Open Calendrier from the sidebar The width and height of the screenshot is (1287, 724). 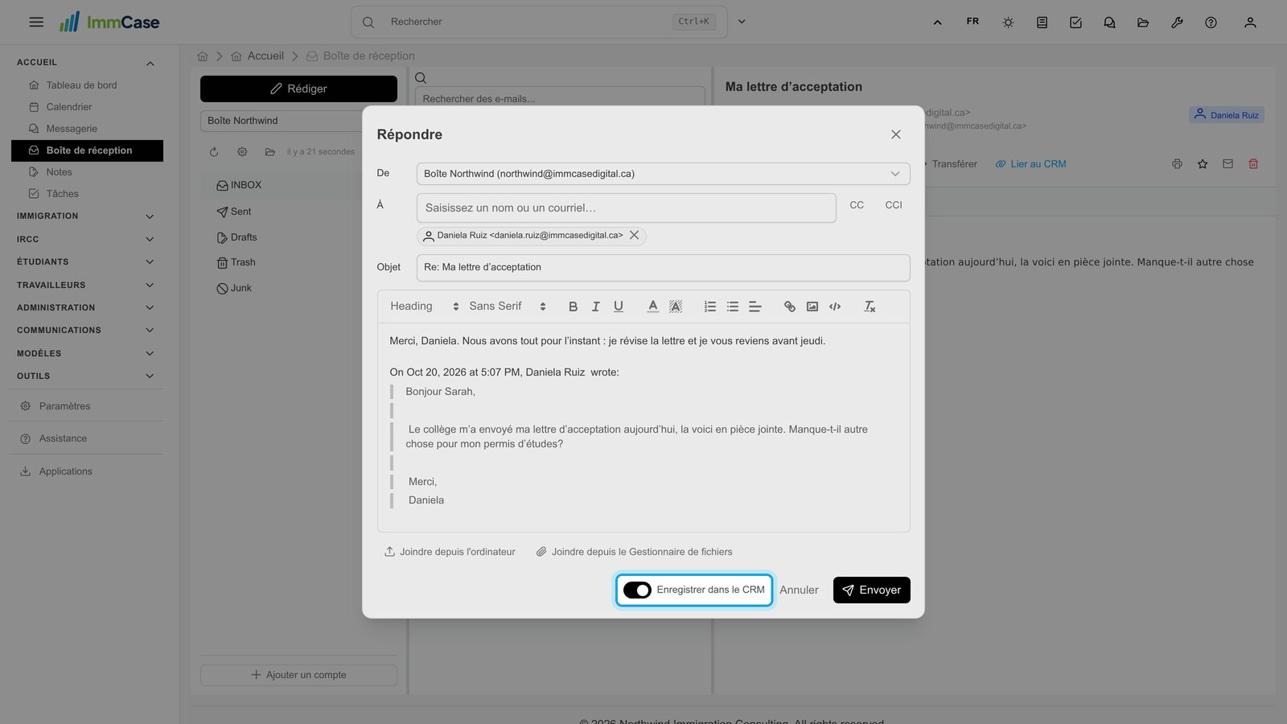tap(69, 107)
